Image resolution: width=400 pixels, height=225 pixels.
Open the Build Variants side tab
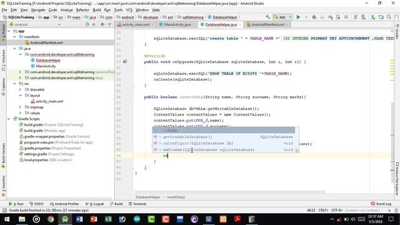click(3, 155)
